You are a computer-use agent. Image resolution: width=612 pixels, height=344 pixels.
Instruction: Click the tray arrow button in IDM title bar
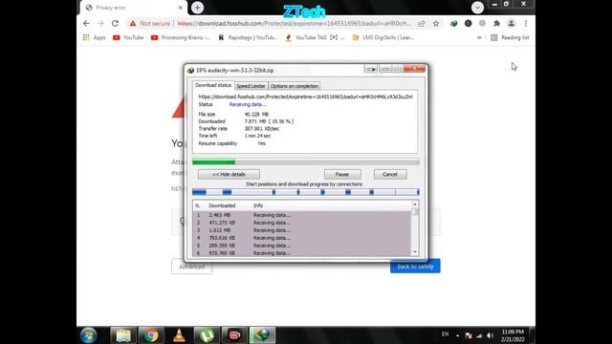tap(371, 69)
